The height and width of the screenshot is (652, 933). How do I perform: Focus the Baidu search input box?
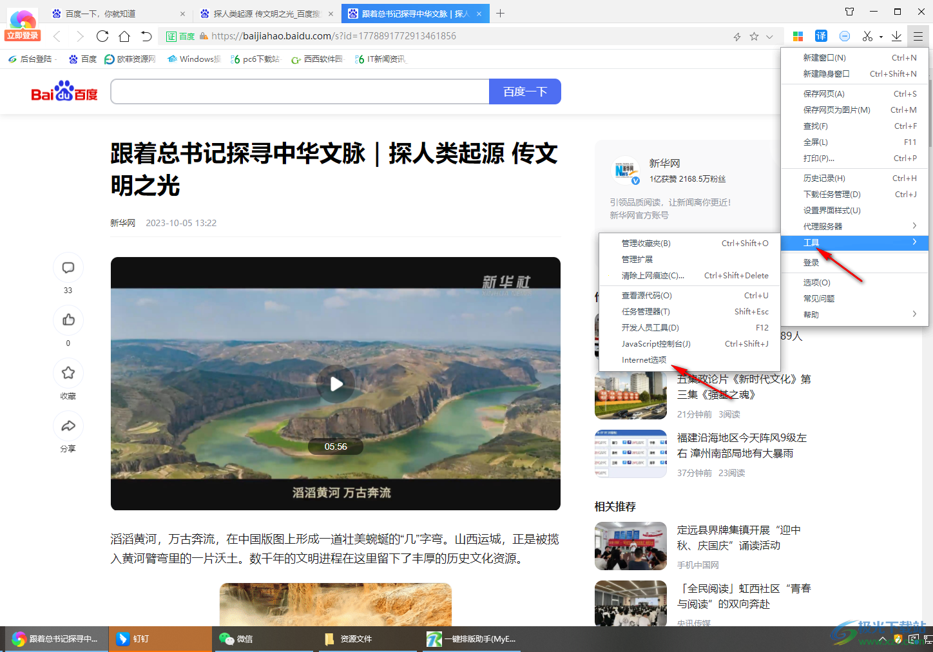click(300, 91)
